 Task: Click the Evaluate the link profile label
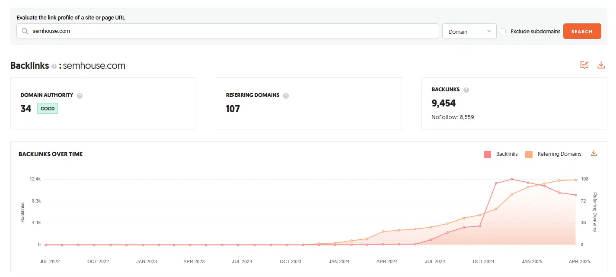(71, 18)
